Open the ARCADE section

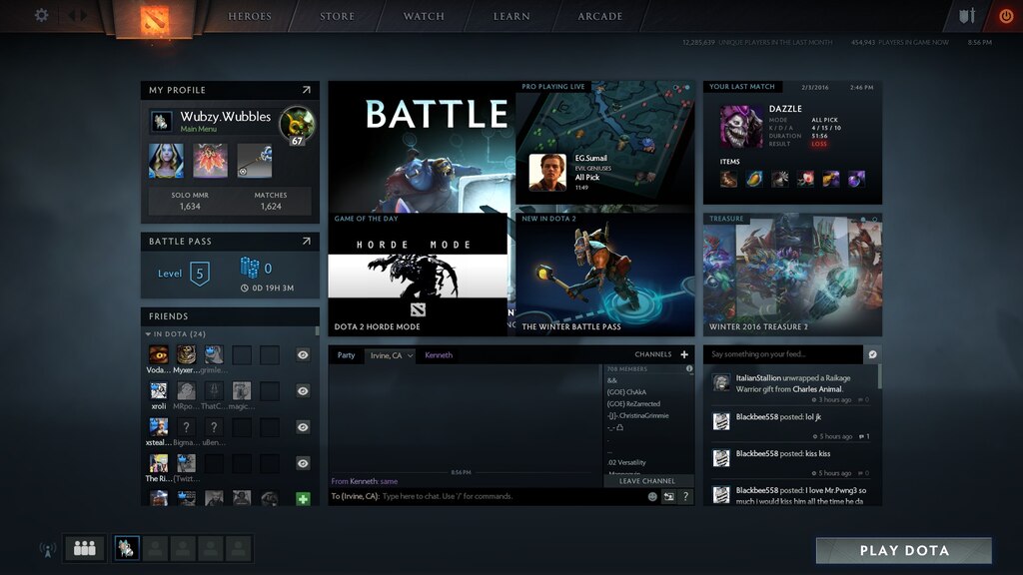600,16
